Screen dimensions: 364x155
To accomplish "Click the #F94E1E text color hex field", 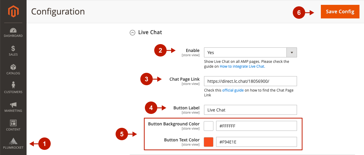I will click(256, 142).
